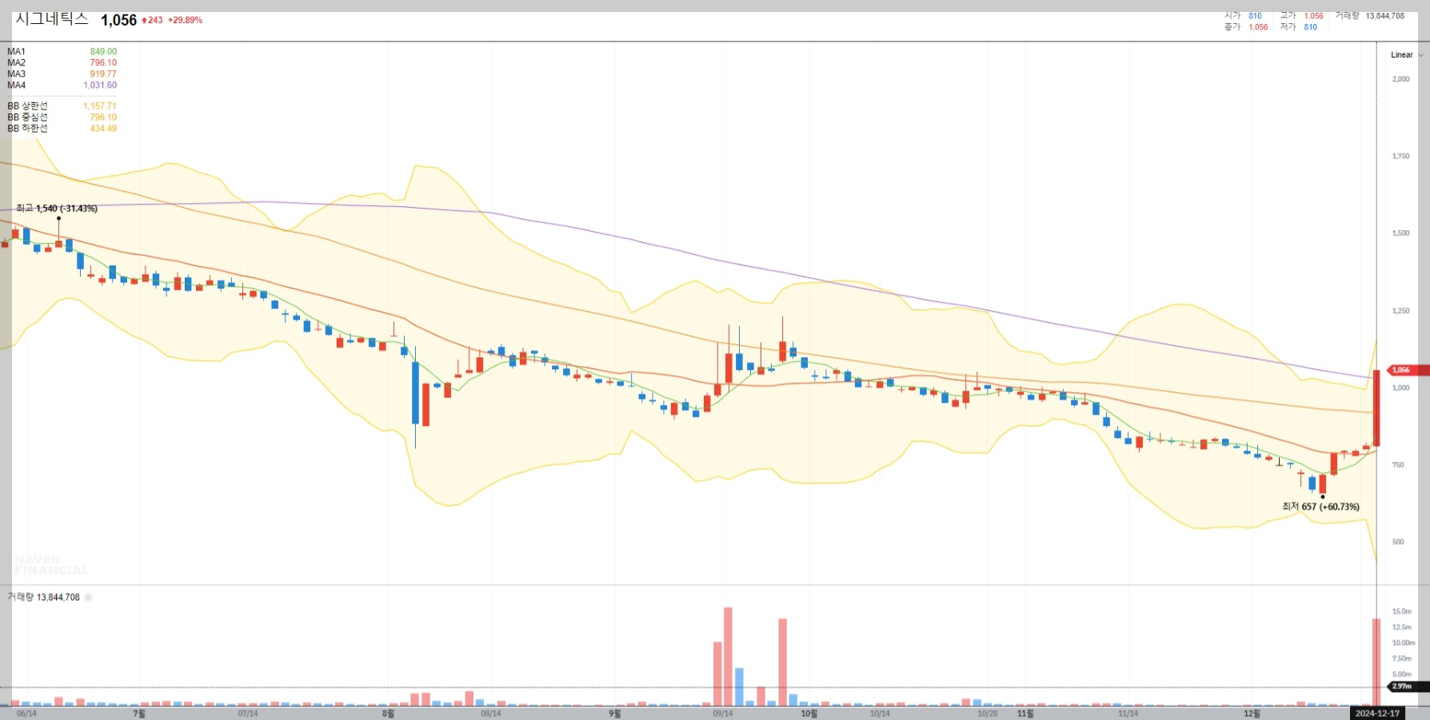Click the MA4 value 1,031.60
The height and width of the screenshot is (720, 1430).
click(x=100, y=86)
